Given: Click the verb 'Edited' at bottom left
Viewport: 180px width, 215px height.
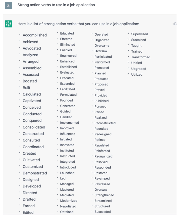Looking at the screenshot, I should tap(28, 212).
